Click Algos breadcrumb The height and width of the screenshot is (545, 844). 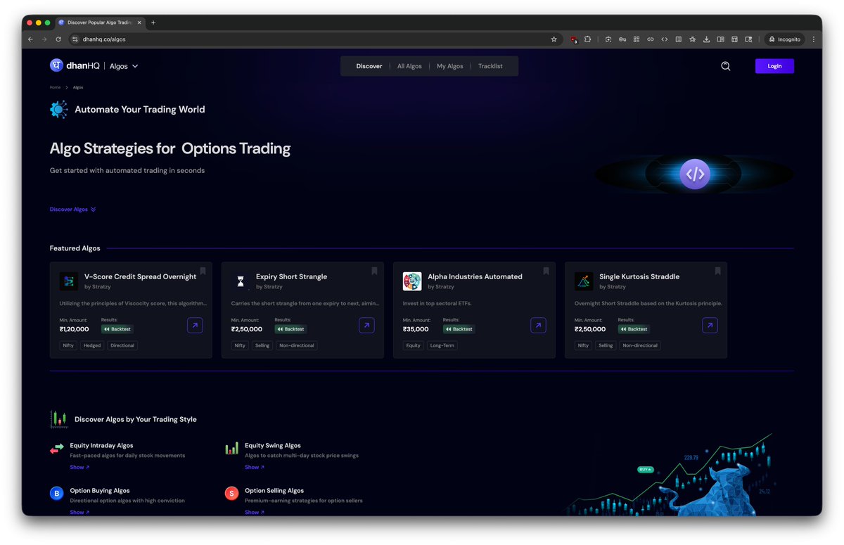click(x=78, y=87)
